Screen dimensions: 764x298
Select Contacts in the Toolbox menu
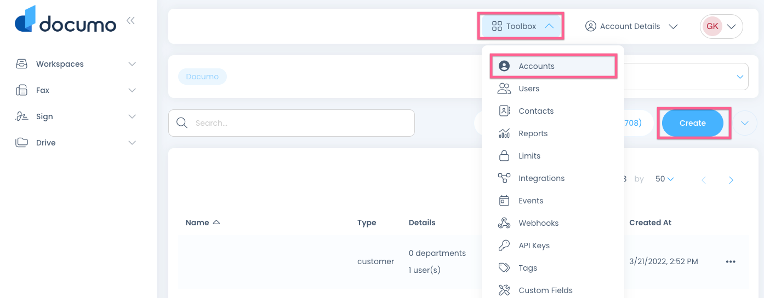535,111
